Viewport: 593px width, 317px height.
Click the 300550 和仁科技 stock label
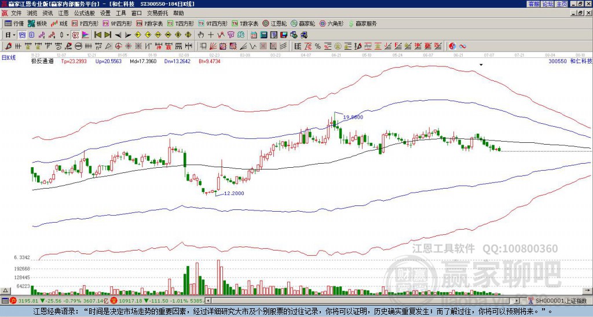pyautogui.click(x=570, y=61)
